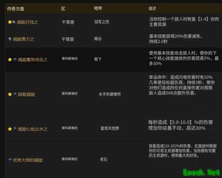Image resolution: width=222 pixels, height=178 pixels.
Task: Sort by the 区 column header
Action: click(63, 9)
